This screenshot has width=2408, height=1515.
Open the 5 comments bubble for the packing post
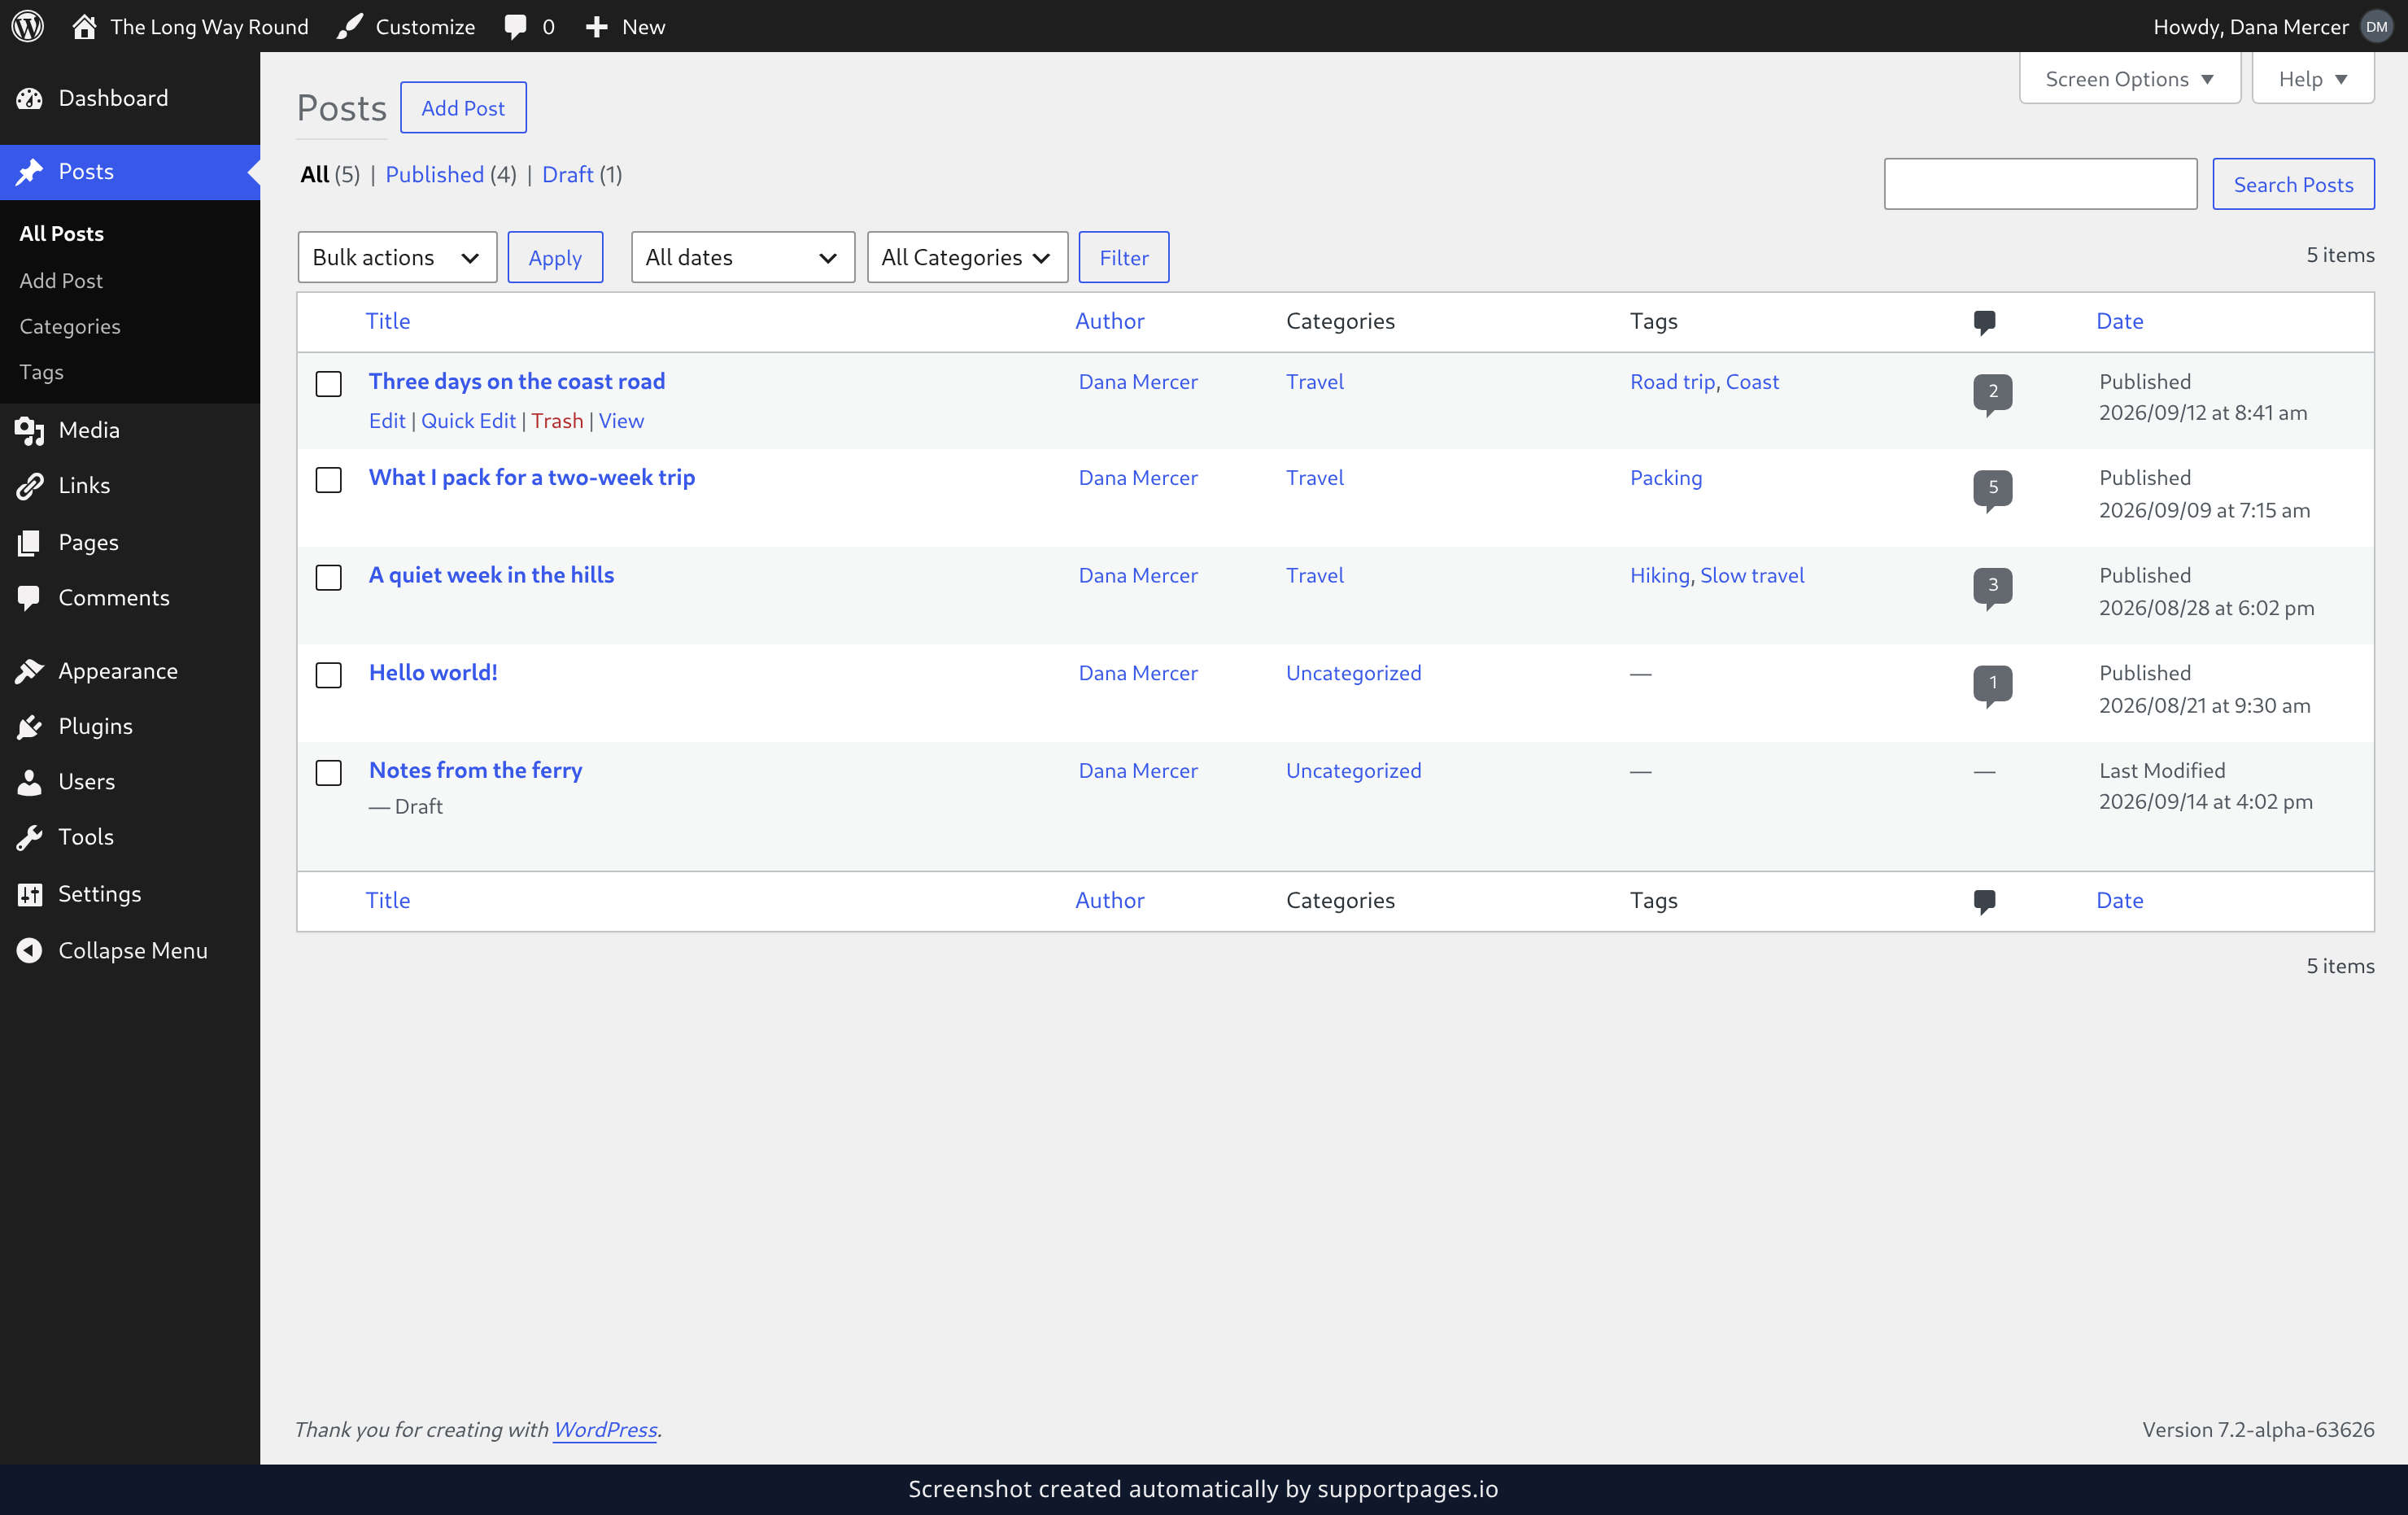[1992, 490]
